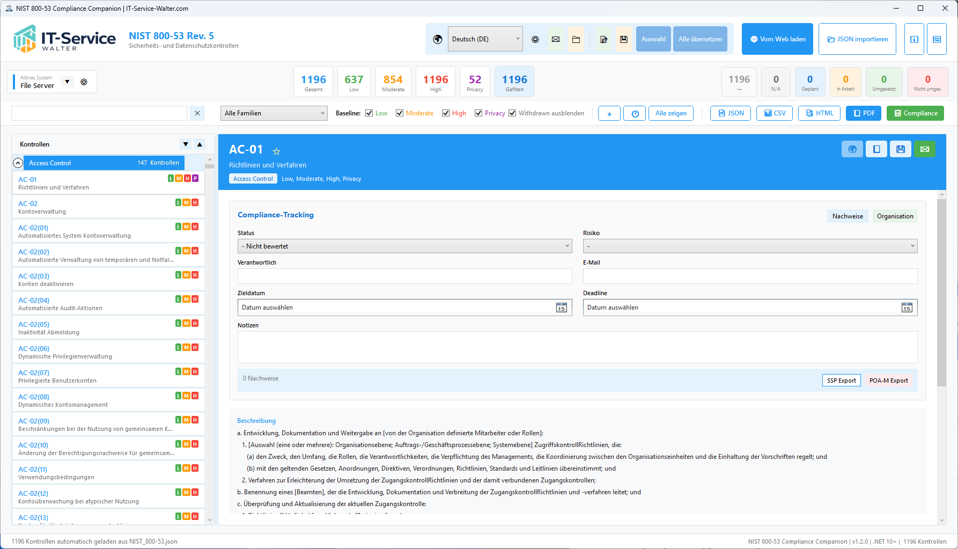
Task: Toggle the Privacy baseline checkbox
Action: [x=478, y=113]
